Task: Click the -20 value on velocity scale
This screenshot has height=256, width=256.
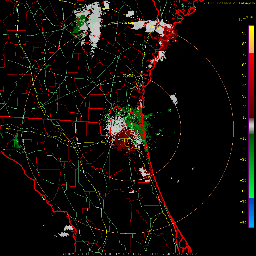Action: click(x=243, y=149)
